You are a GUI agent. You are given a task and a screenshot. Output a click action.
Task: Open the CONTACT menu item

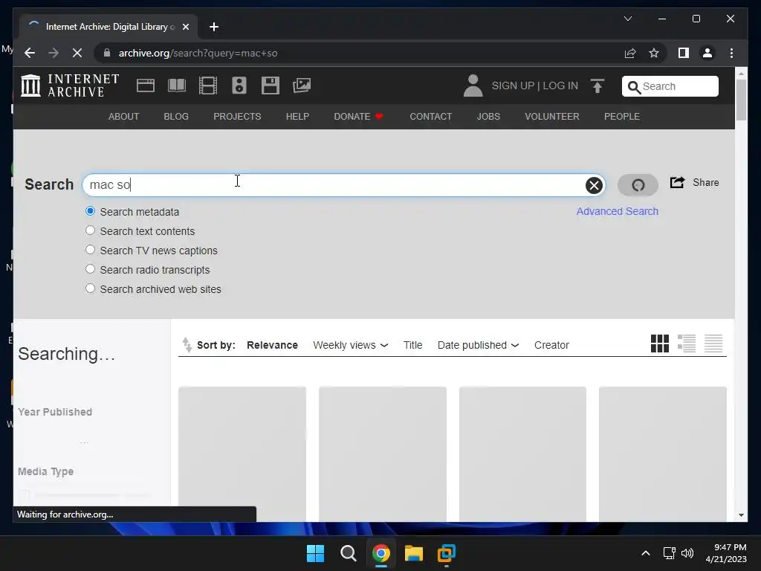coord(431,117)
